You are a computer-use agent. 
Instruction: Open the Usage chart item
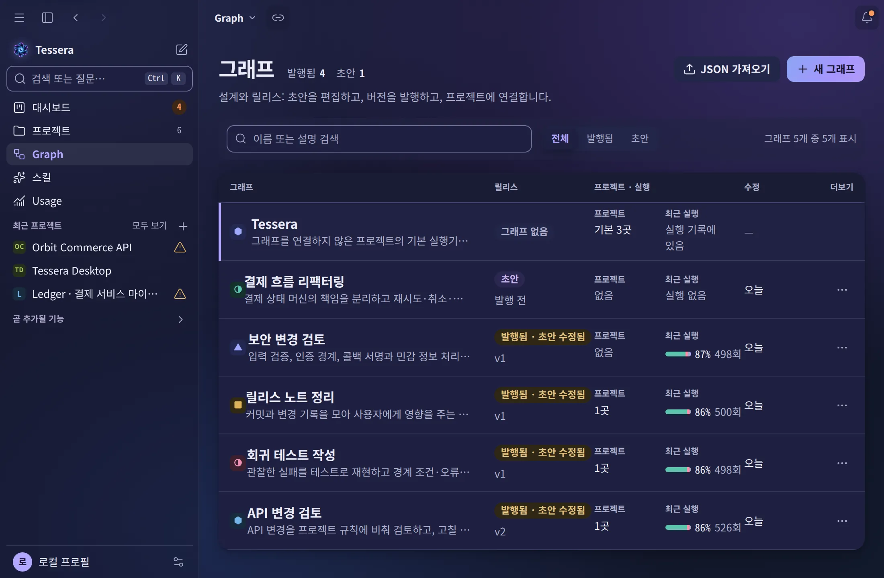coord(100,201)
